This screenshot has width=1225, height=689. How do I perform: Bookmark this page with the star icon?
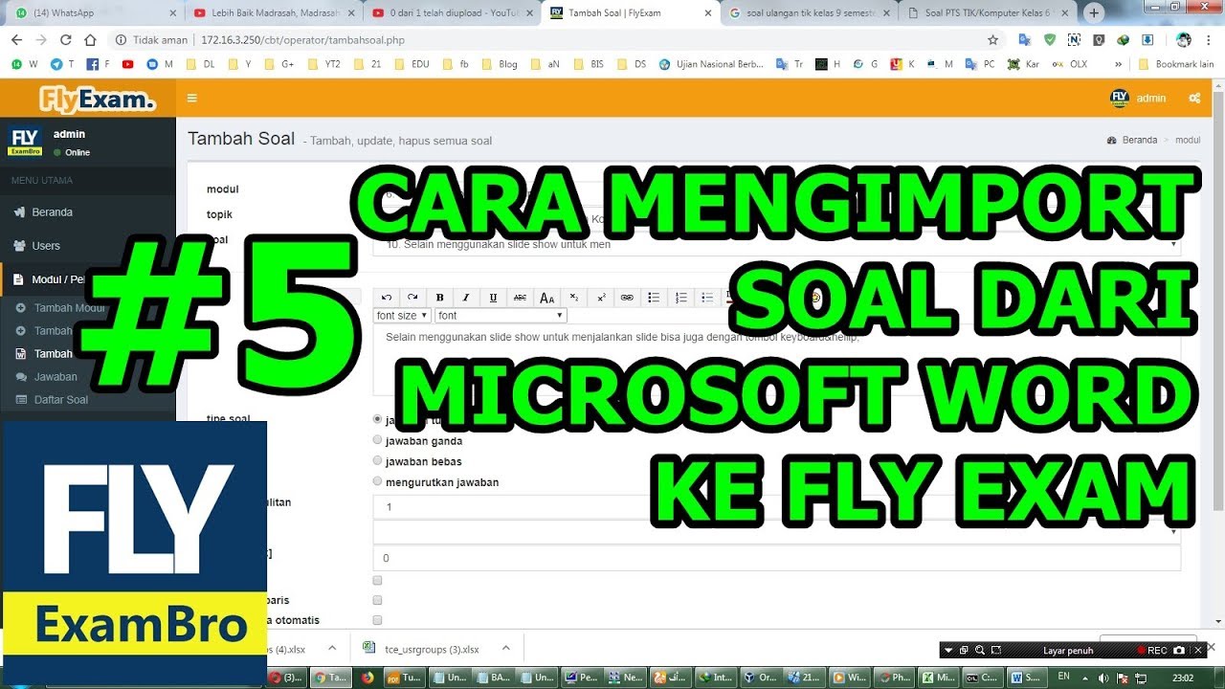pos(992,40)
